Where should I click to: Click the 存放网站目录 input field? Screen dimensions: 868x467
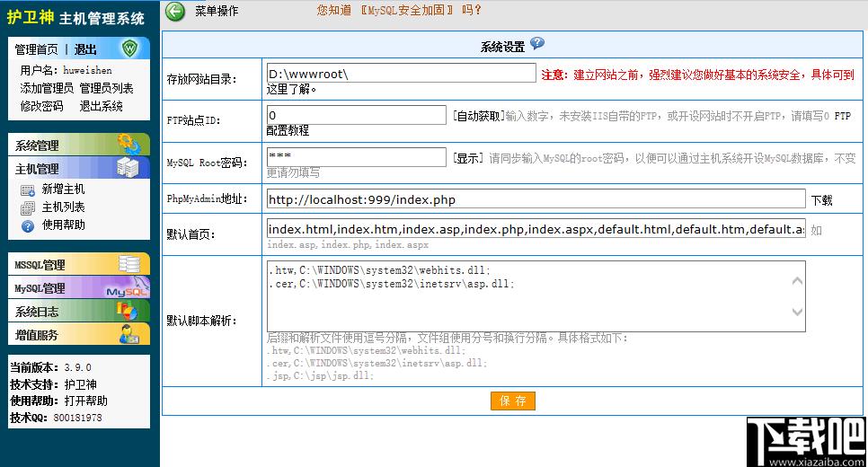(402, 74)
